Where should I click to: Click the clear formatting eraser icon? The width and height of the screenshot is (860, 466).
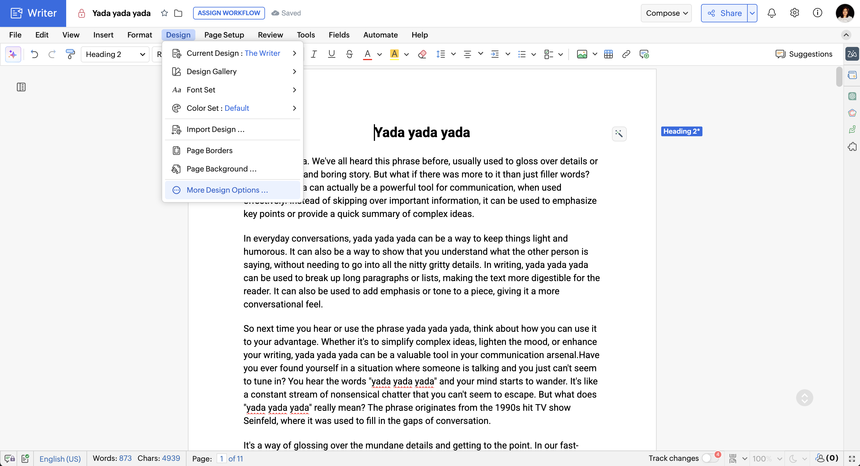click(422, 54)
